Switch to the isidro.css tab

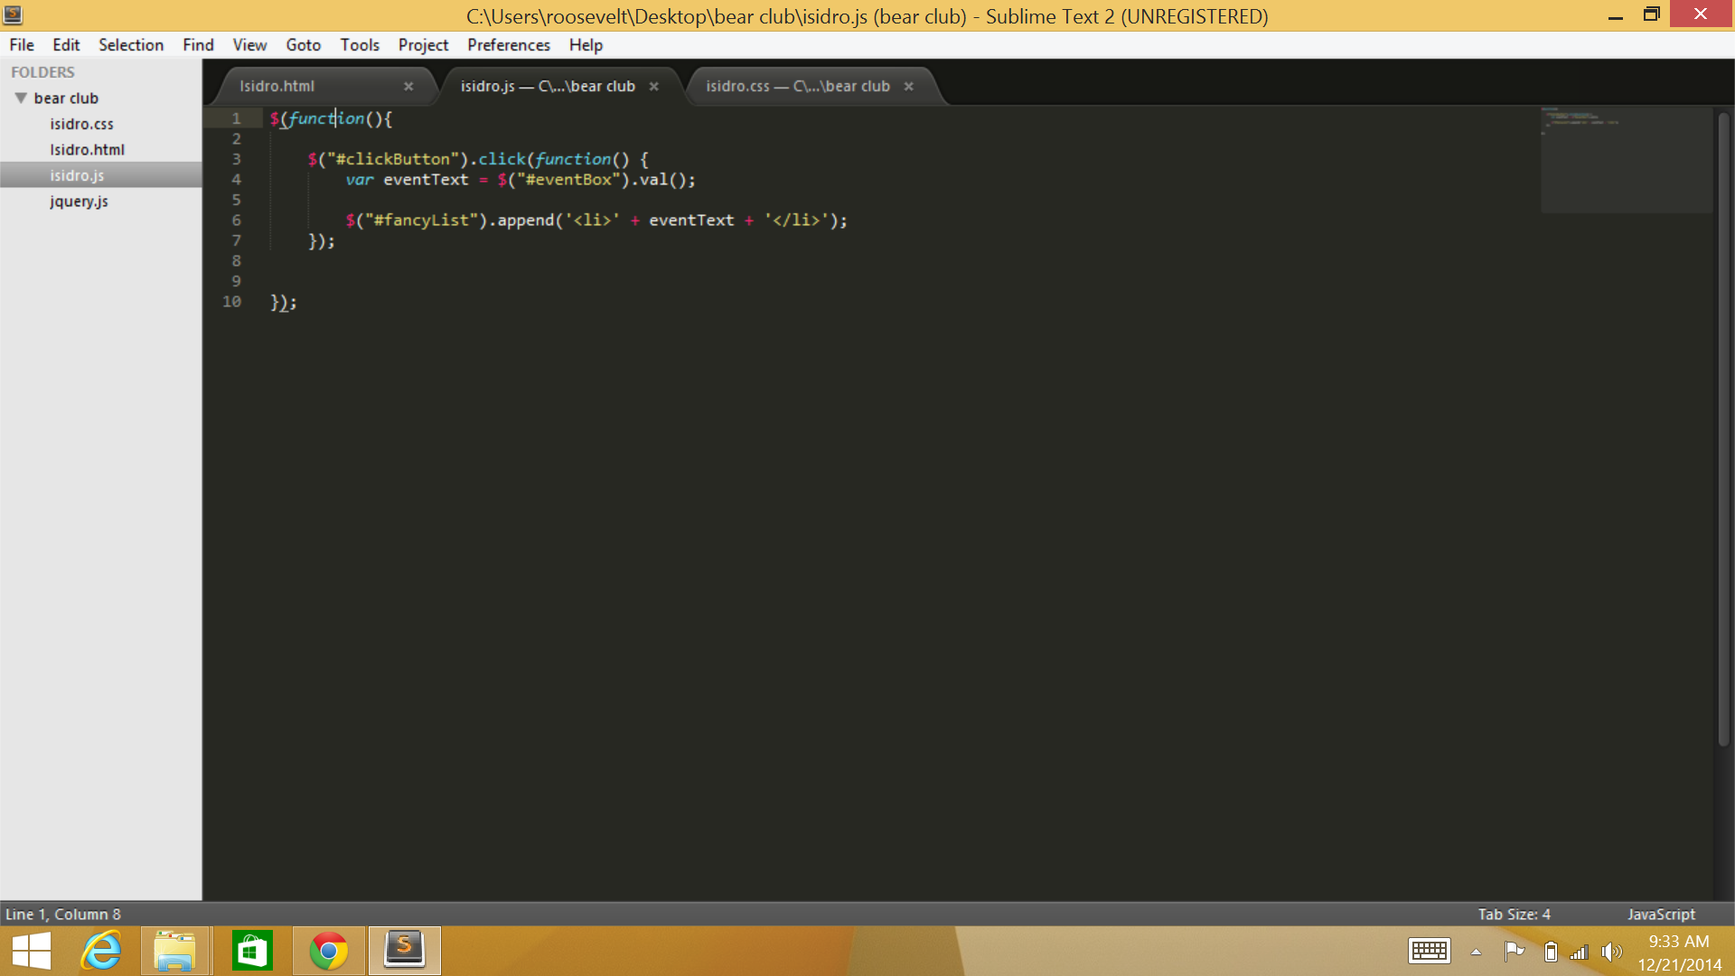click(x=797, y=87)
